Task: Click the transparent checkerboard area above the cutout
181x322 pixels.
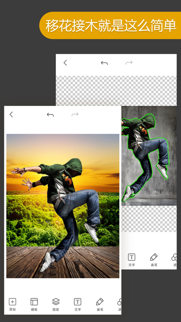Action: point(116,91)
